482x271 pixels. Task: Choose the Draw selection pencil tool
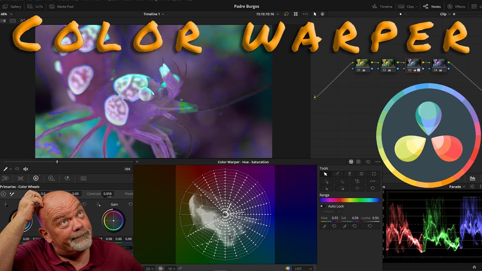coord(337,174)
